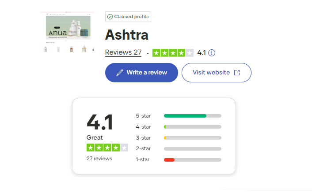Filter reviews by 3-star row

pyautogui.click(x=179, y=138)
